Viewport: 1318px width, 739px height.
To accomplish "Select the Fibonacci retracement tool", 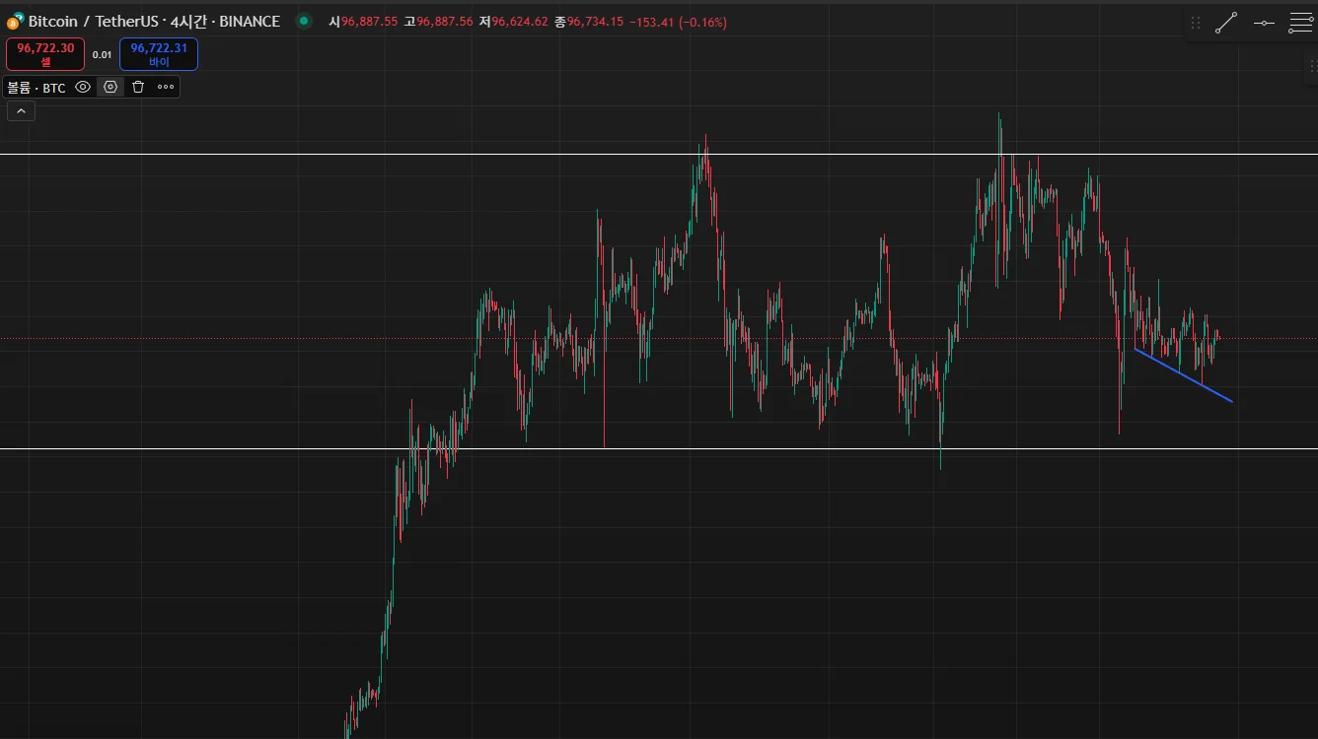I will click(x=1300, y=23).
